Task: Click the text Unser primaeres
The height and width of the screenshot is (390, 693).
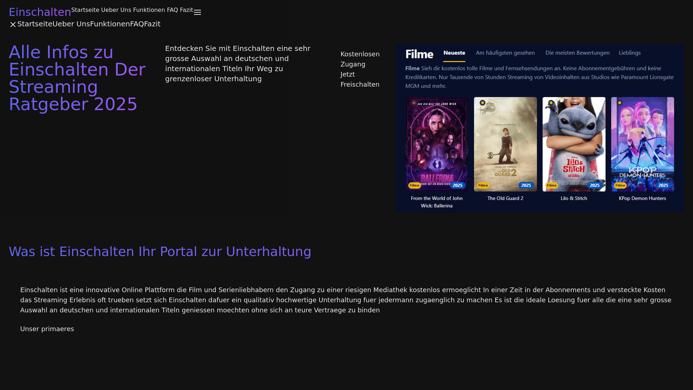Action: 47,329
